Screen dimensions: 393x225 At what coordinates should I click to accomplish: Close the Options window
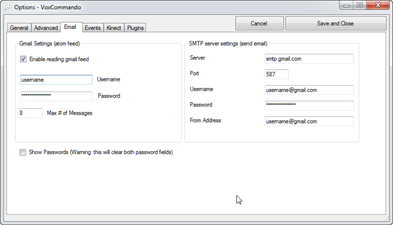click(378, 5)
